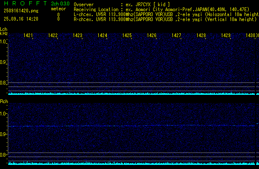Click the date stamp 25.09.16 14:20

pyautogui.click(x=21, y=19)
